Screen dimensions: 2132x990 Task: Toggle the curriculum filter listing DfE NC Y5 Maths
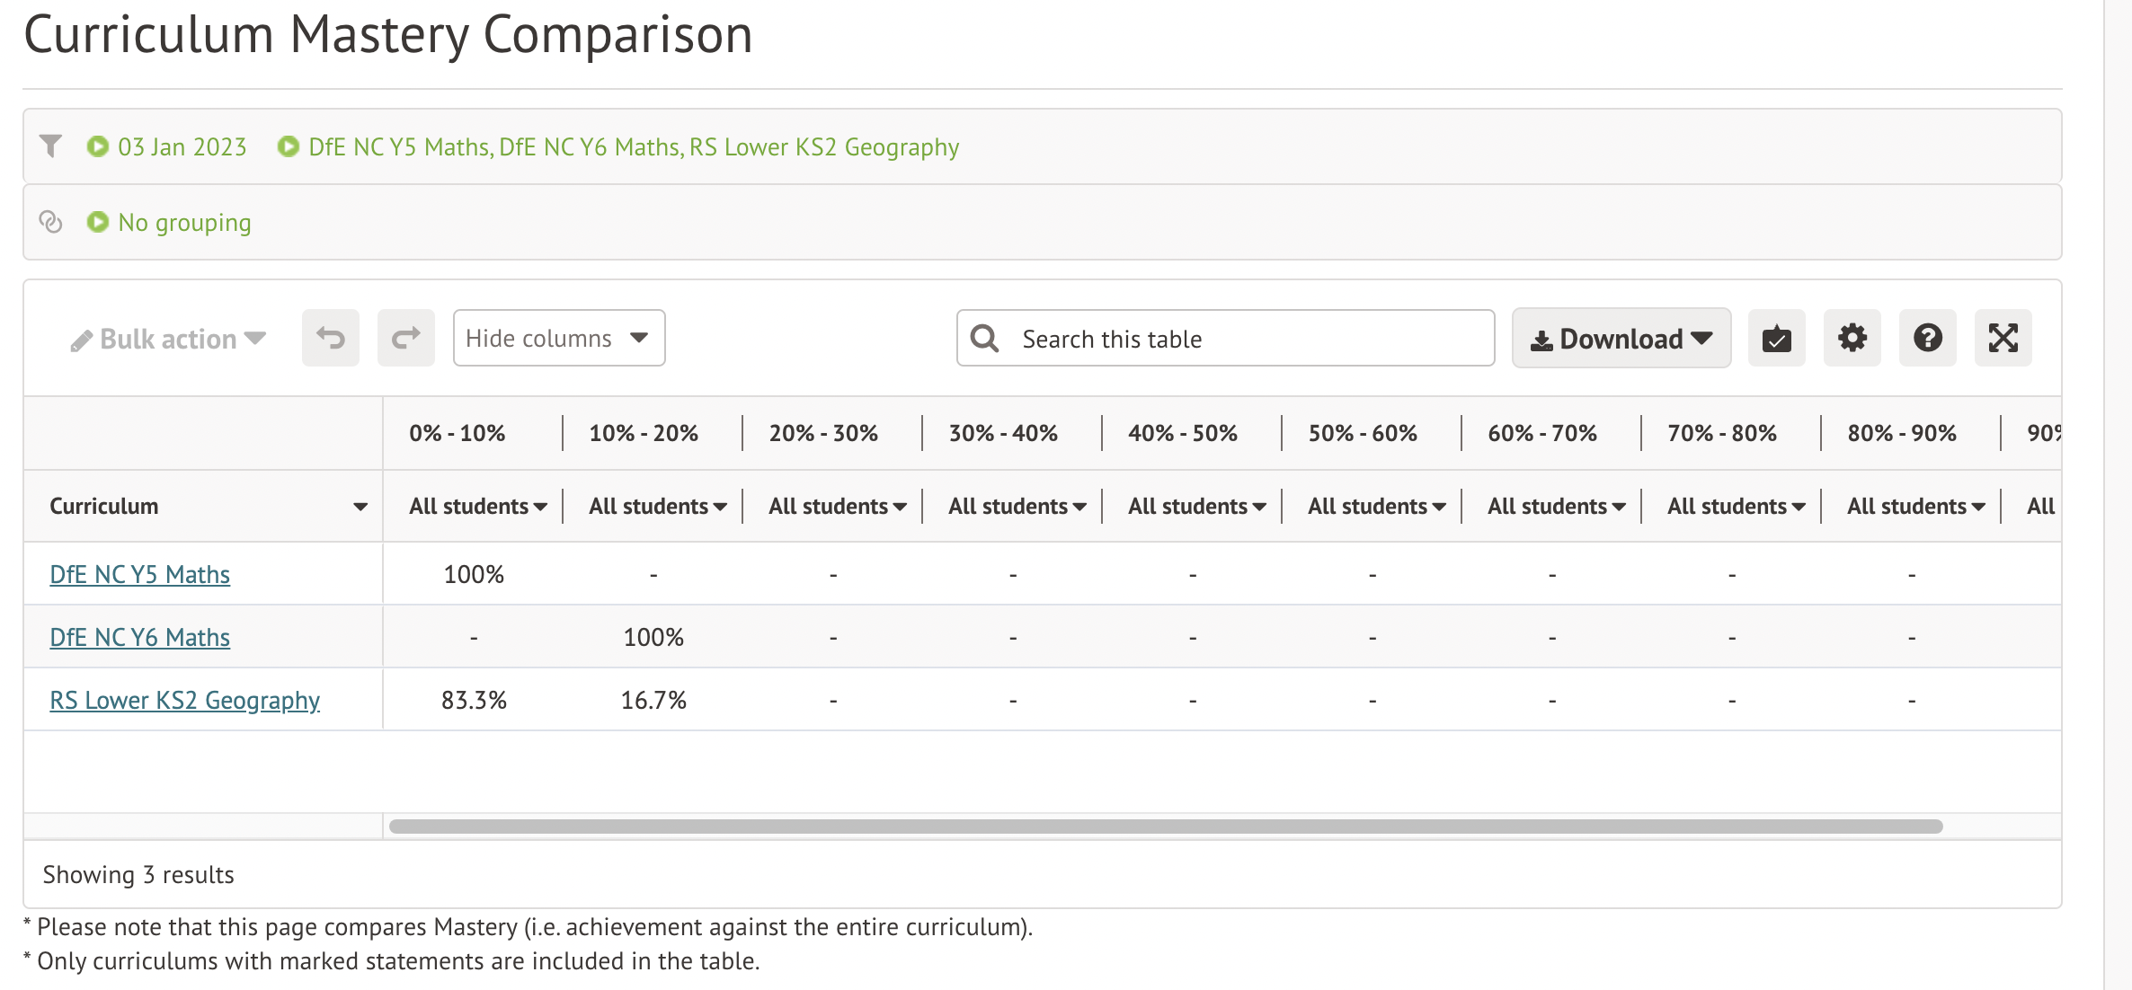(x=618, y=146)
